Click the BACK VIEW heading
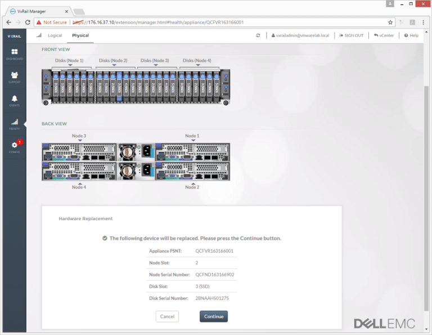Screen dimensions: 432x335 coord(54,123)
